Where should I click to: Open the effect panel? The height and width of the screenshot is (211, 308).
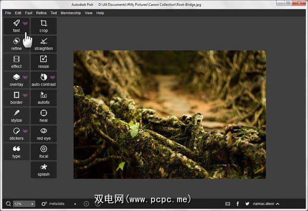[16, 62]
